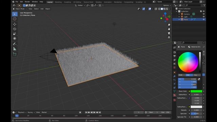The image size is (217, 122).
Task: Toggle Collection visibility eye icon
Action: point(203,11)
